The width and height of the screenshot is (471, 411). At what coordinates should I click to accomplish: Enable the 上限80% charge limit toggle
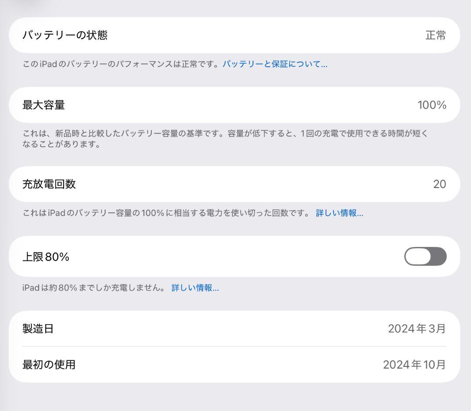pos(425,257)
